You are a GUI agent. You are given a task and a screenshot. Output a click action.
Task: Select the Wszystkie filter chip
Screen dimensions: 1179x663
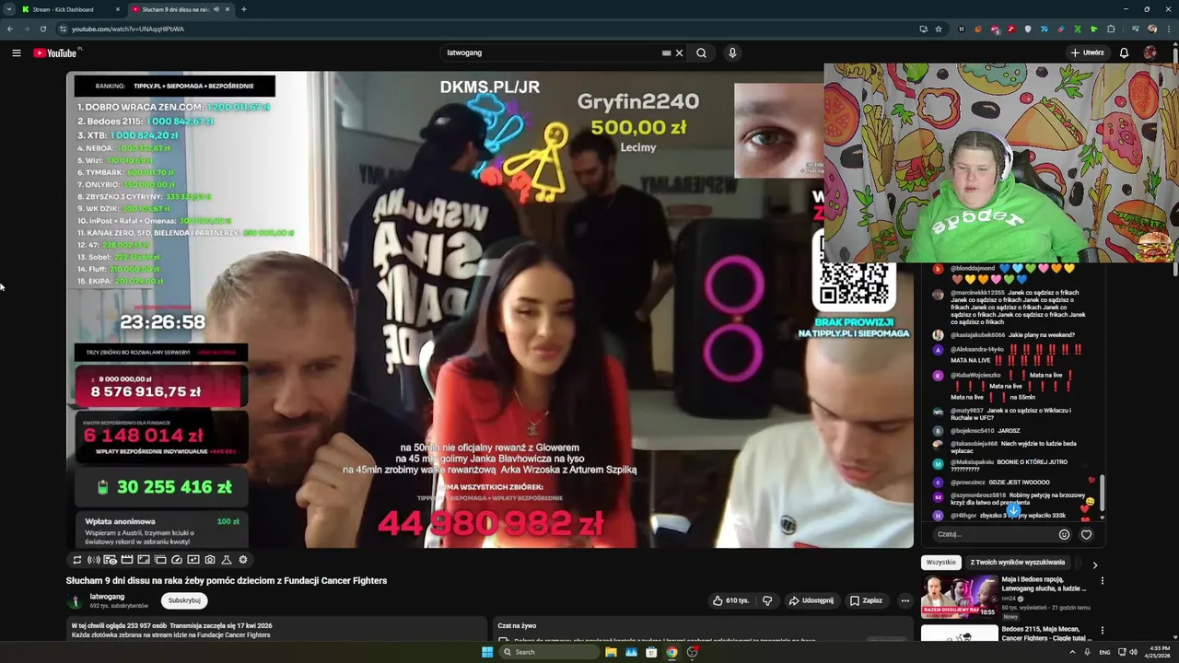point(940,562)
